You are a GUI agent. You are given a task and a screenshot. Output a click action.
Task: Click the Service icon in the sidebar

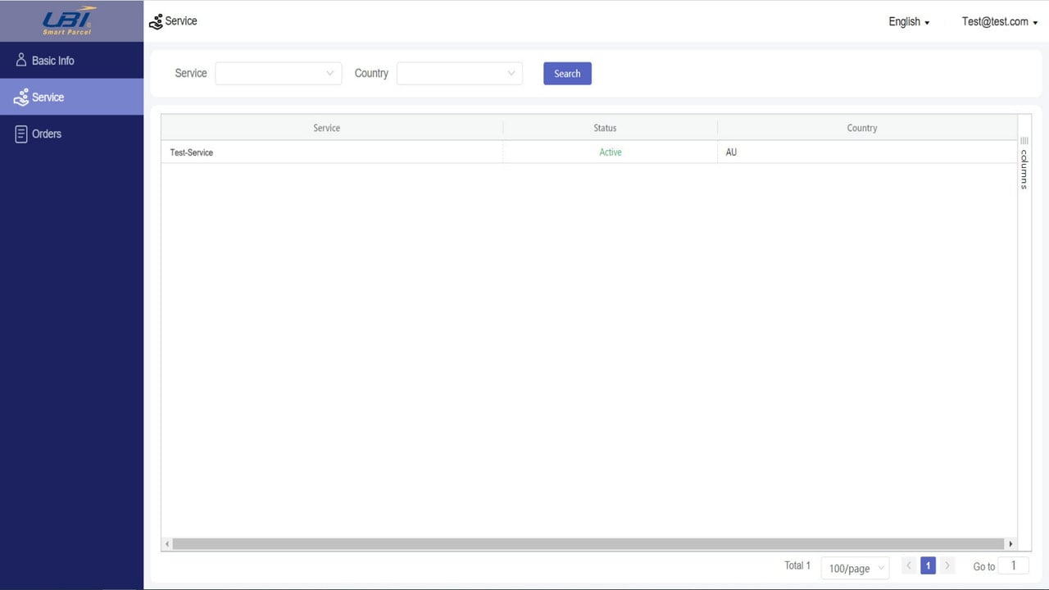pyautogui.click(x=21, y=98)
